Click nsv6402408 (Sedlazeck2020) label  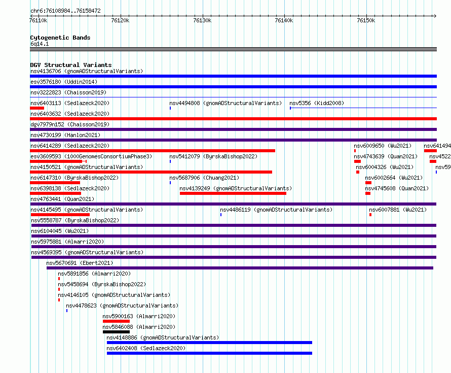[146, 348]
